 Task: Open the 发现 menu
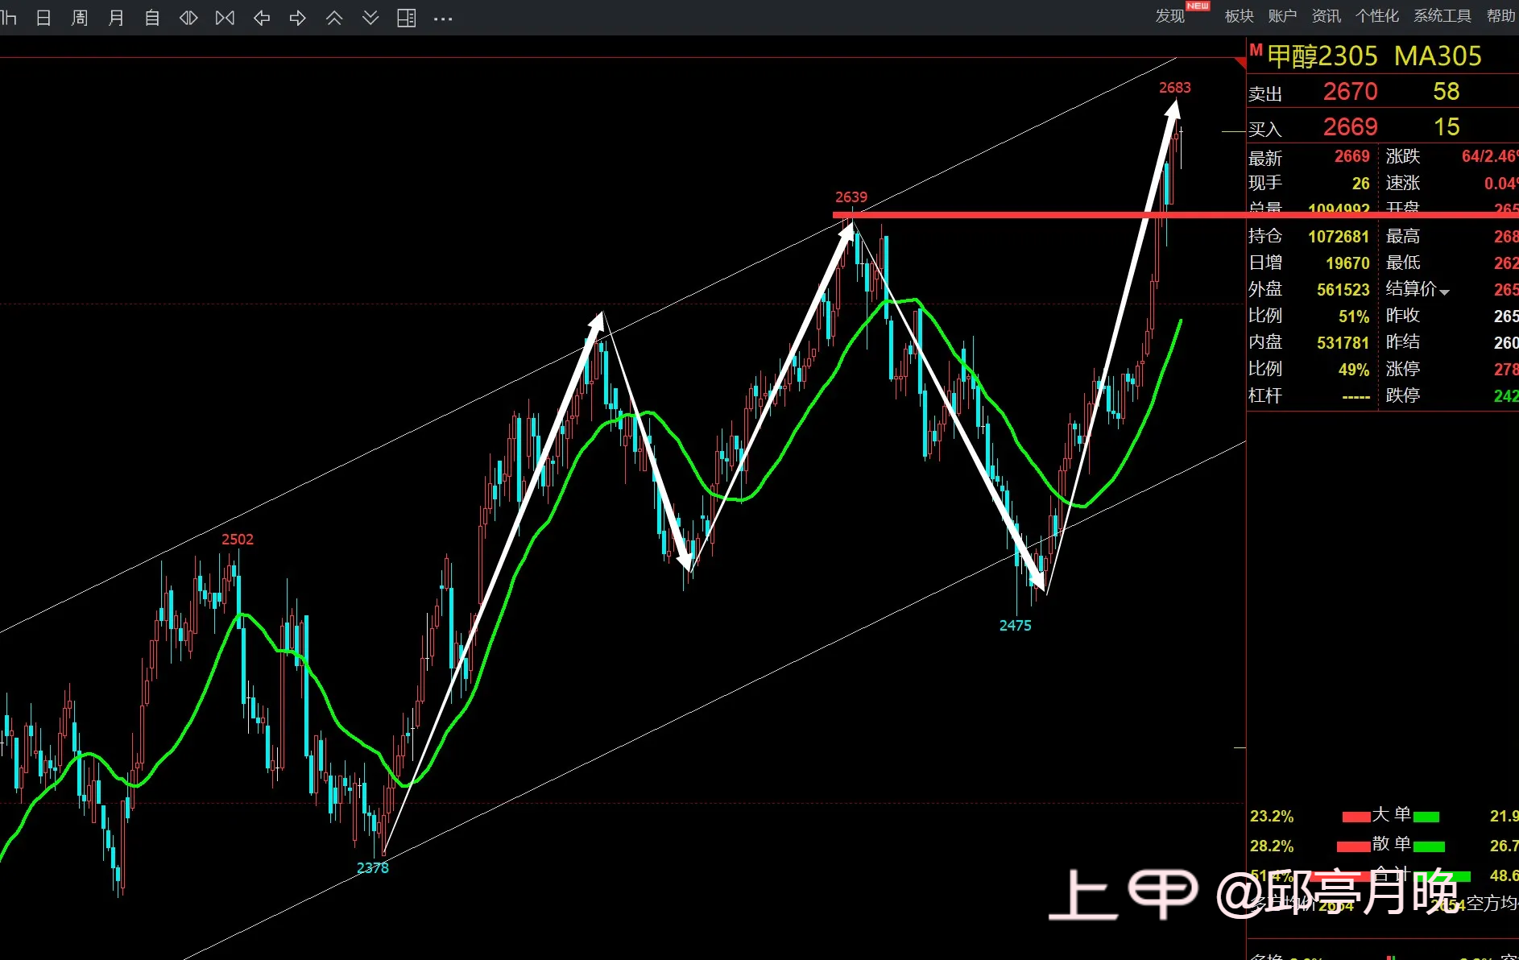click(x=1170, y=16)
